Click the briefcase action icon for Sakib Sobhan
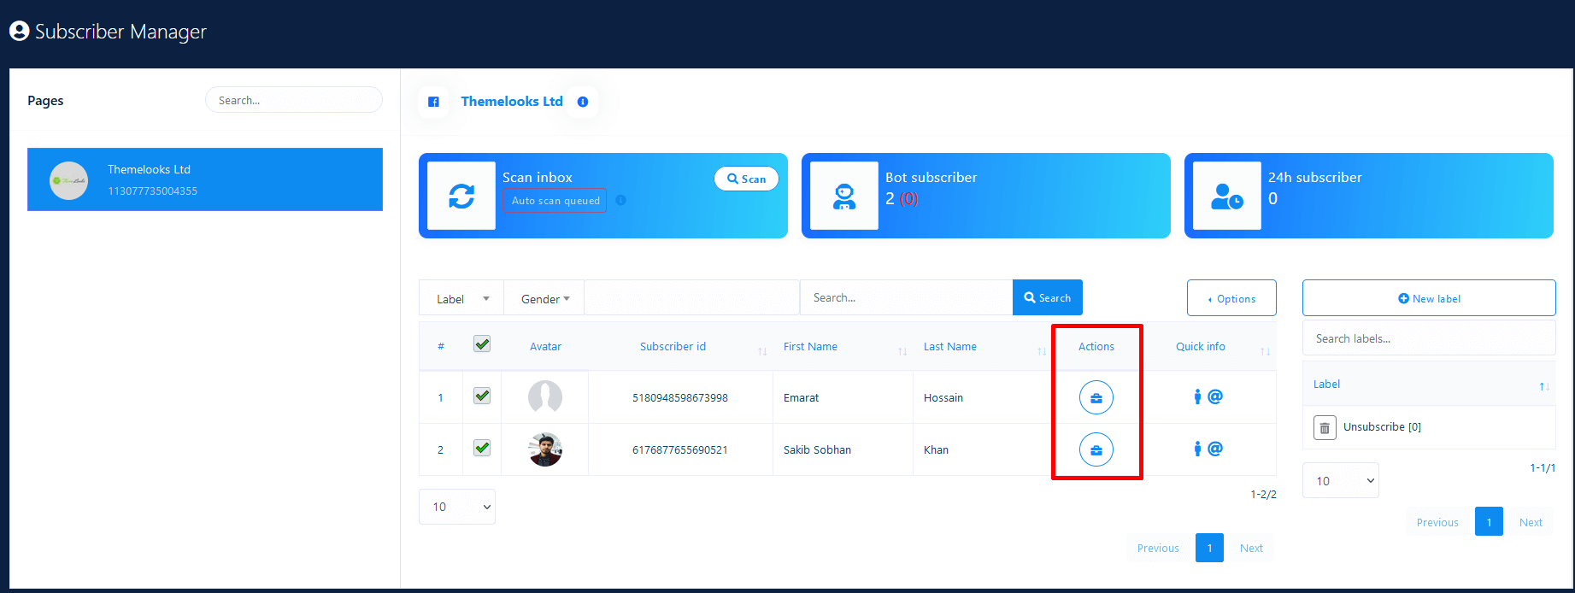This screenshot has height=593, width=1575. point(1096,449)
